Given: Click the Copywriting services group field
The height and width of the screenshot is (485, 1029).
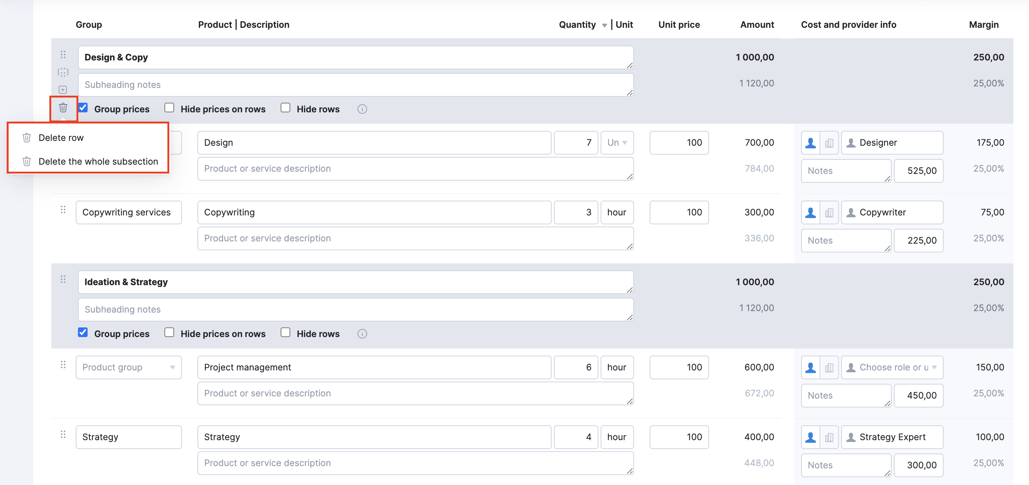Looking at the screenshot, I should [x=128, y=212].
